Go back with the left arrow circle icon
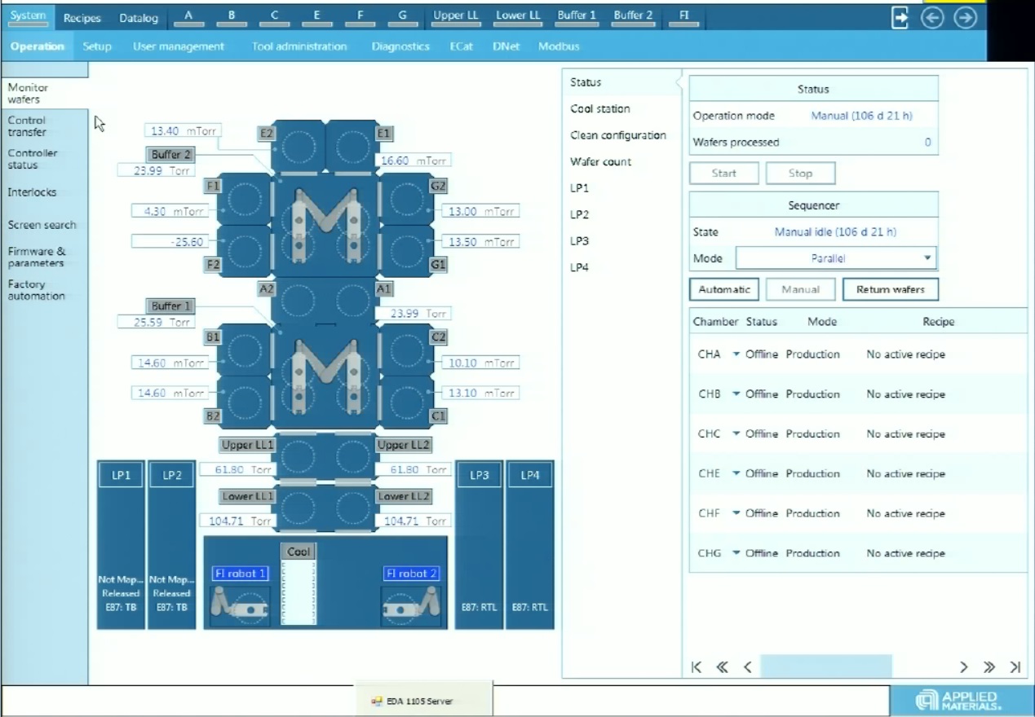1035x717 pixels. [932, 18]
